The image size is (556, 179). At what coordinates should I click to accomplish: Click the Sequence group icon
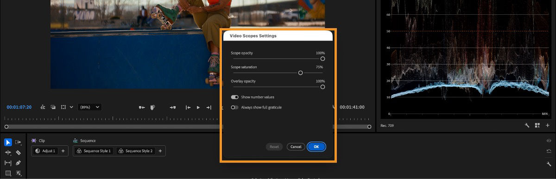(76, 141)
